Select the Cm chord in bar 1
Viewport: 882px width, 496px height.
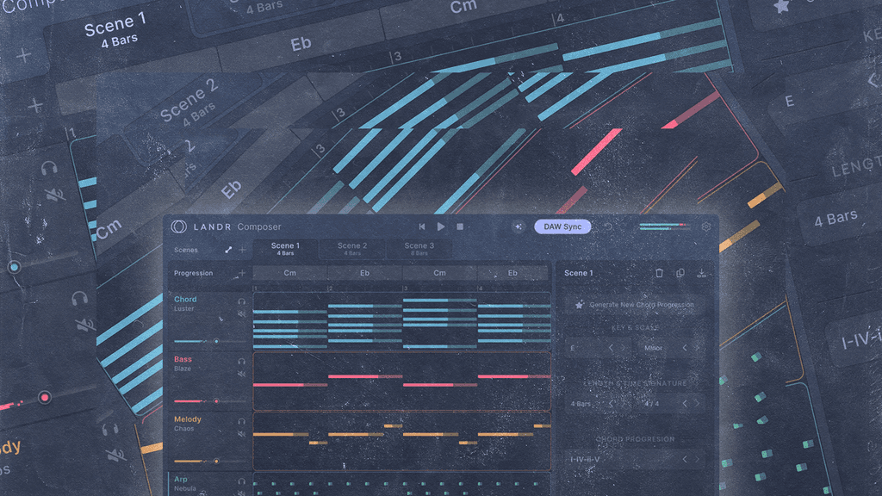click(x=289, y=273)
